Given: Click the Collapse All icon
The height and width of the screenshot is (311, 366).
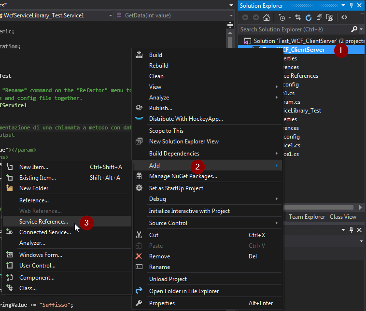Looking at the screenshot, I should click(319, 17).
